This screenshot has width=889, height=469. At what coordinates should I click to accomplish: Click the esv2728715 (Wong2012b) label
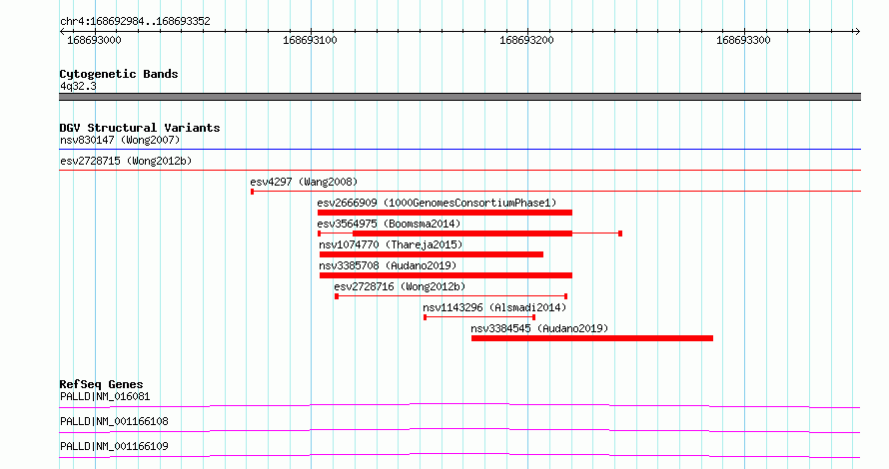coord(126,161)
